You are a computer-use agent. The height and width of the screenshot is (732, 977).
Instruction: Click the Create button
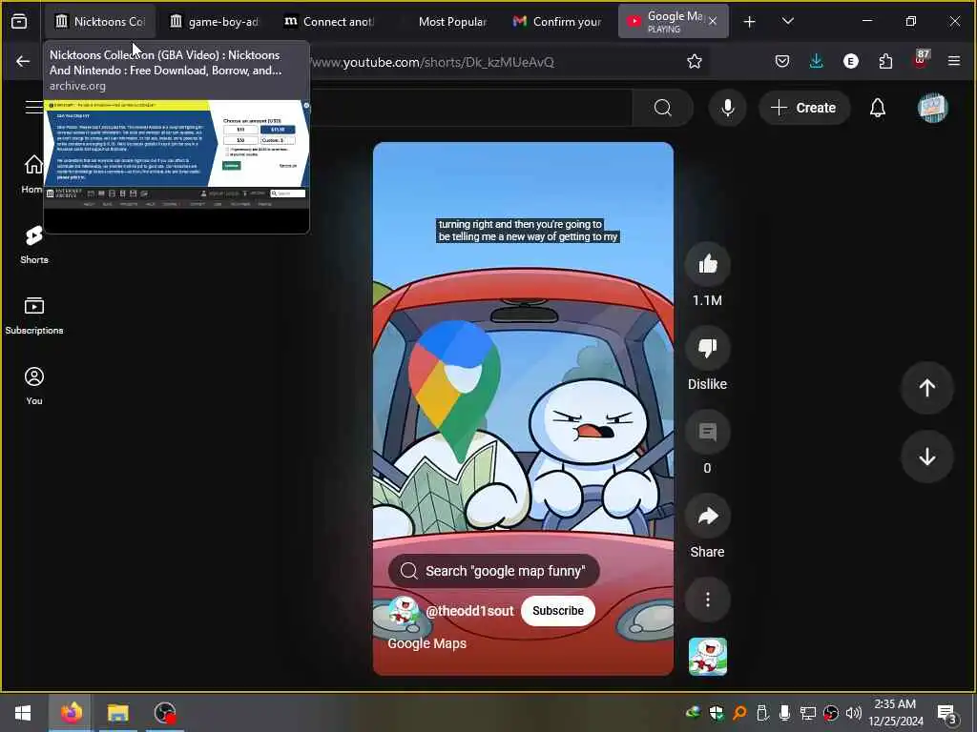click(x=804, y=108)
